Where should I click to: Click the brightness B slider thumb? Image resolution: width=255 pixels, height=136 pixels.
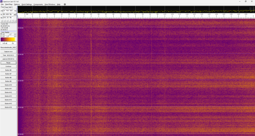(10, 34)
